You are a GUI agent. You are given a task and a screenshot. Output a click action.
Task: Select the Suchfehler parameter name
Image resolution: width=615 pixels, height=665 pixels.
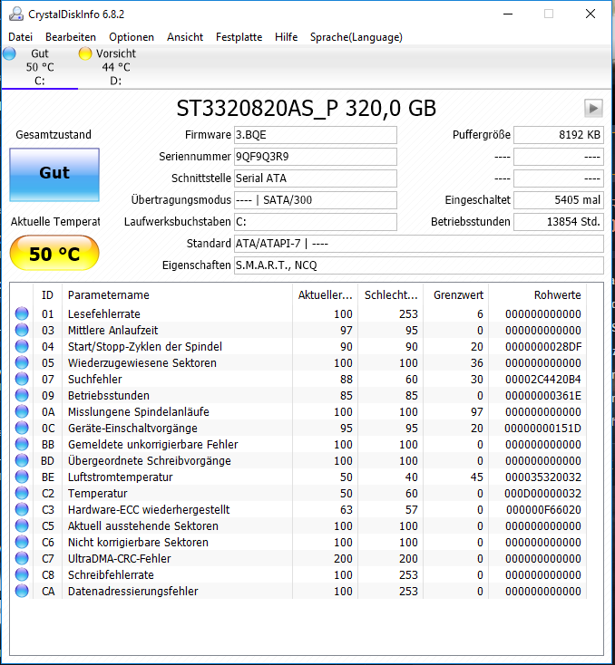94,379
